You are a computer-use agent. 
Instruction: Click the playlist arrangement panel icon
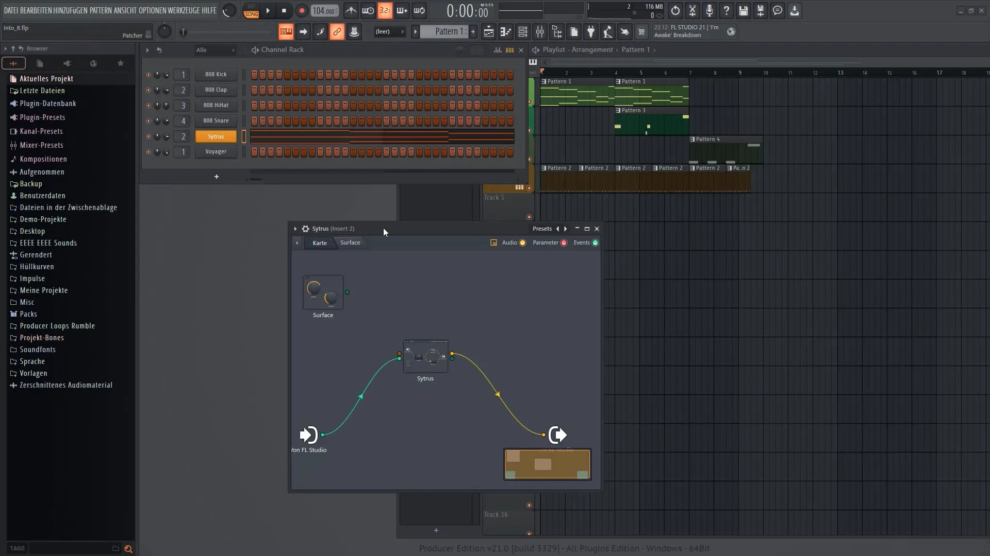[x=536, y=49]
